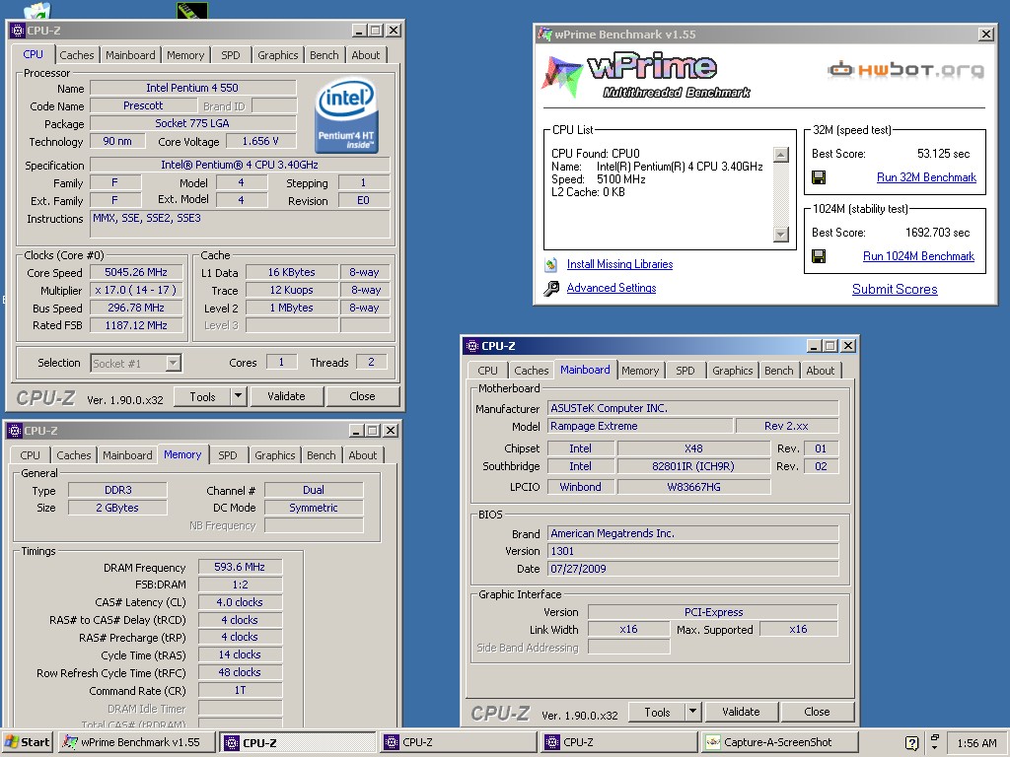Click the top CPU-Z window title icon
The width and height of the screenshot is (1010, 757).
(x=18, y=31)
